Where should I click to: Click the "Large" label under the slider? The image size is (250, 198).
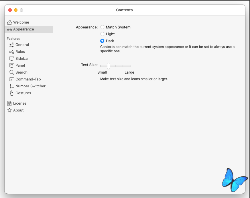[x=129, y=72]
